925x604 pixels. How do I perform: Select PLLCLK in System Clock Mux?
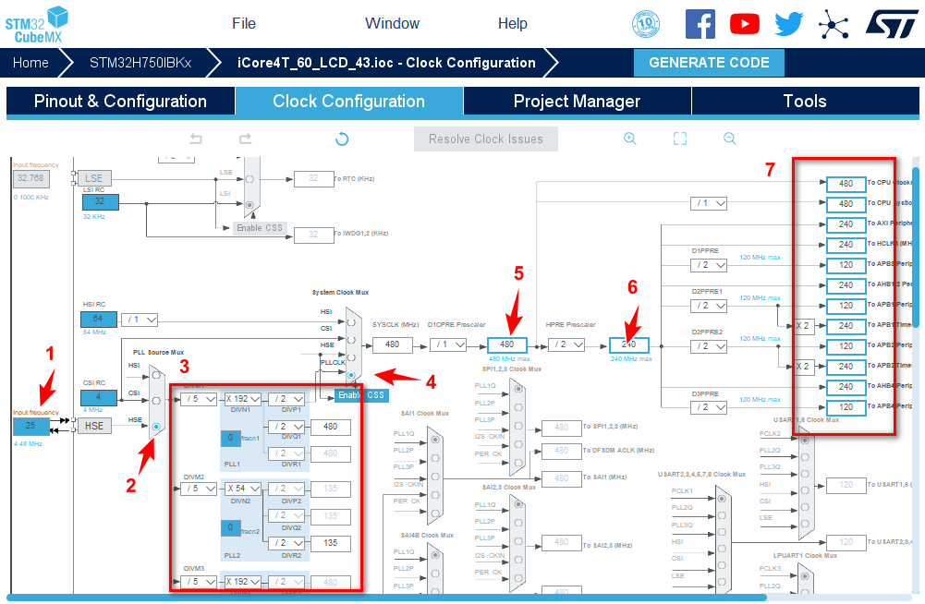pos(351,376)
